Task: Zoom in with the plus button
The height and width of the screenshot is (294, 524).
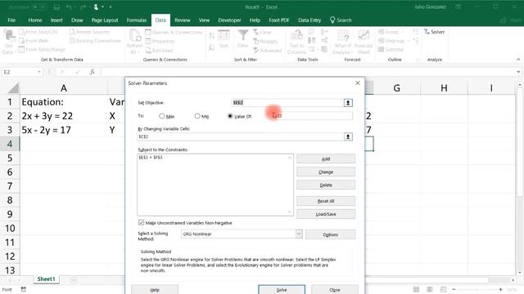Action: click(x=500, y=289)
